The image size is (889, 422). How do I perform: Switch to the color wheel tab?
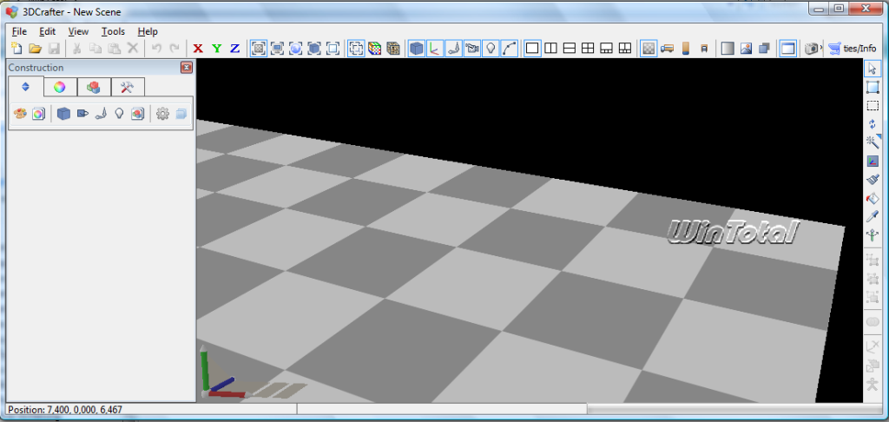[59, 87]
